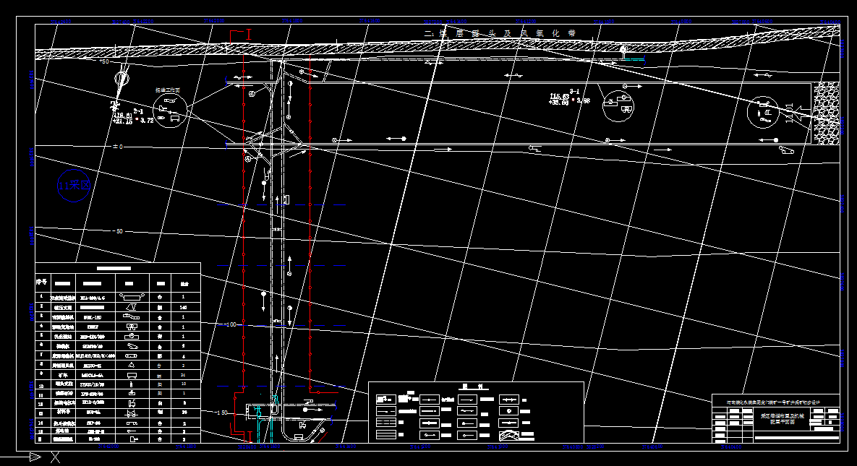
Task: Pick the material car symbol in row 13
Action: [132, 413]
